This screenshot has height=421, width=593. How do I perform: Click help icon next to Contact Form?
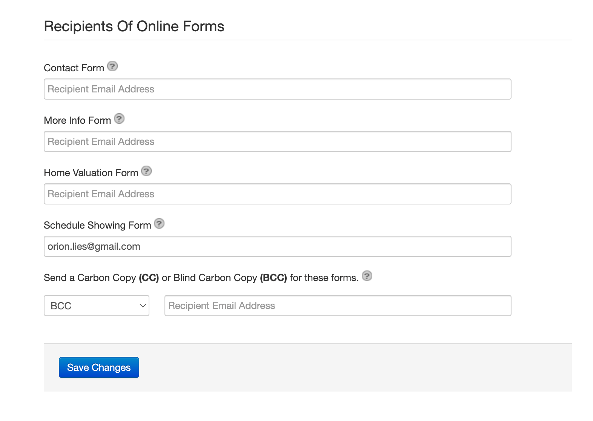coord(112,66)
